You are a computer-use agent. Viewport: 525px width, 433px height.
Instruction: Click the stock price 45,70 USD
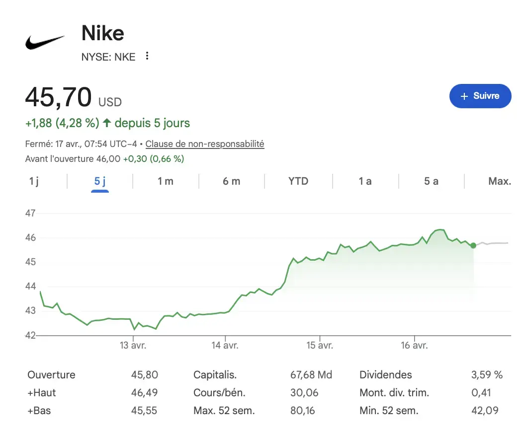(x=58, y=96)
